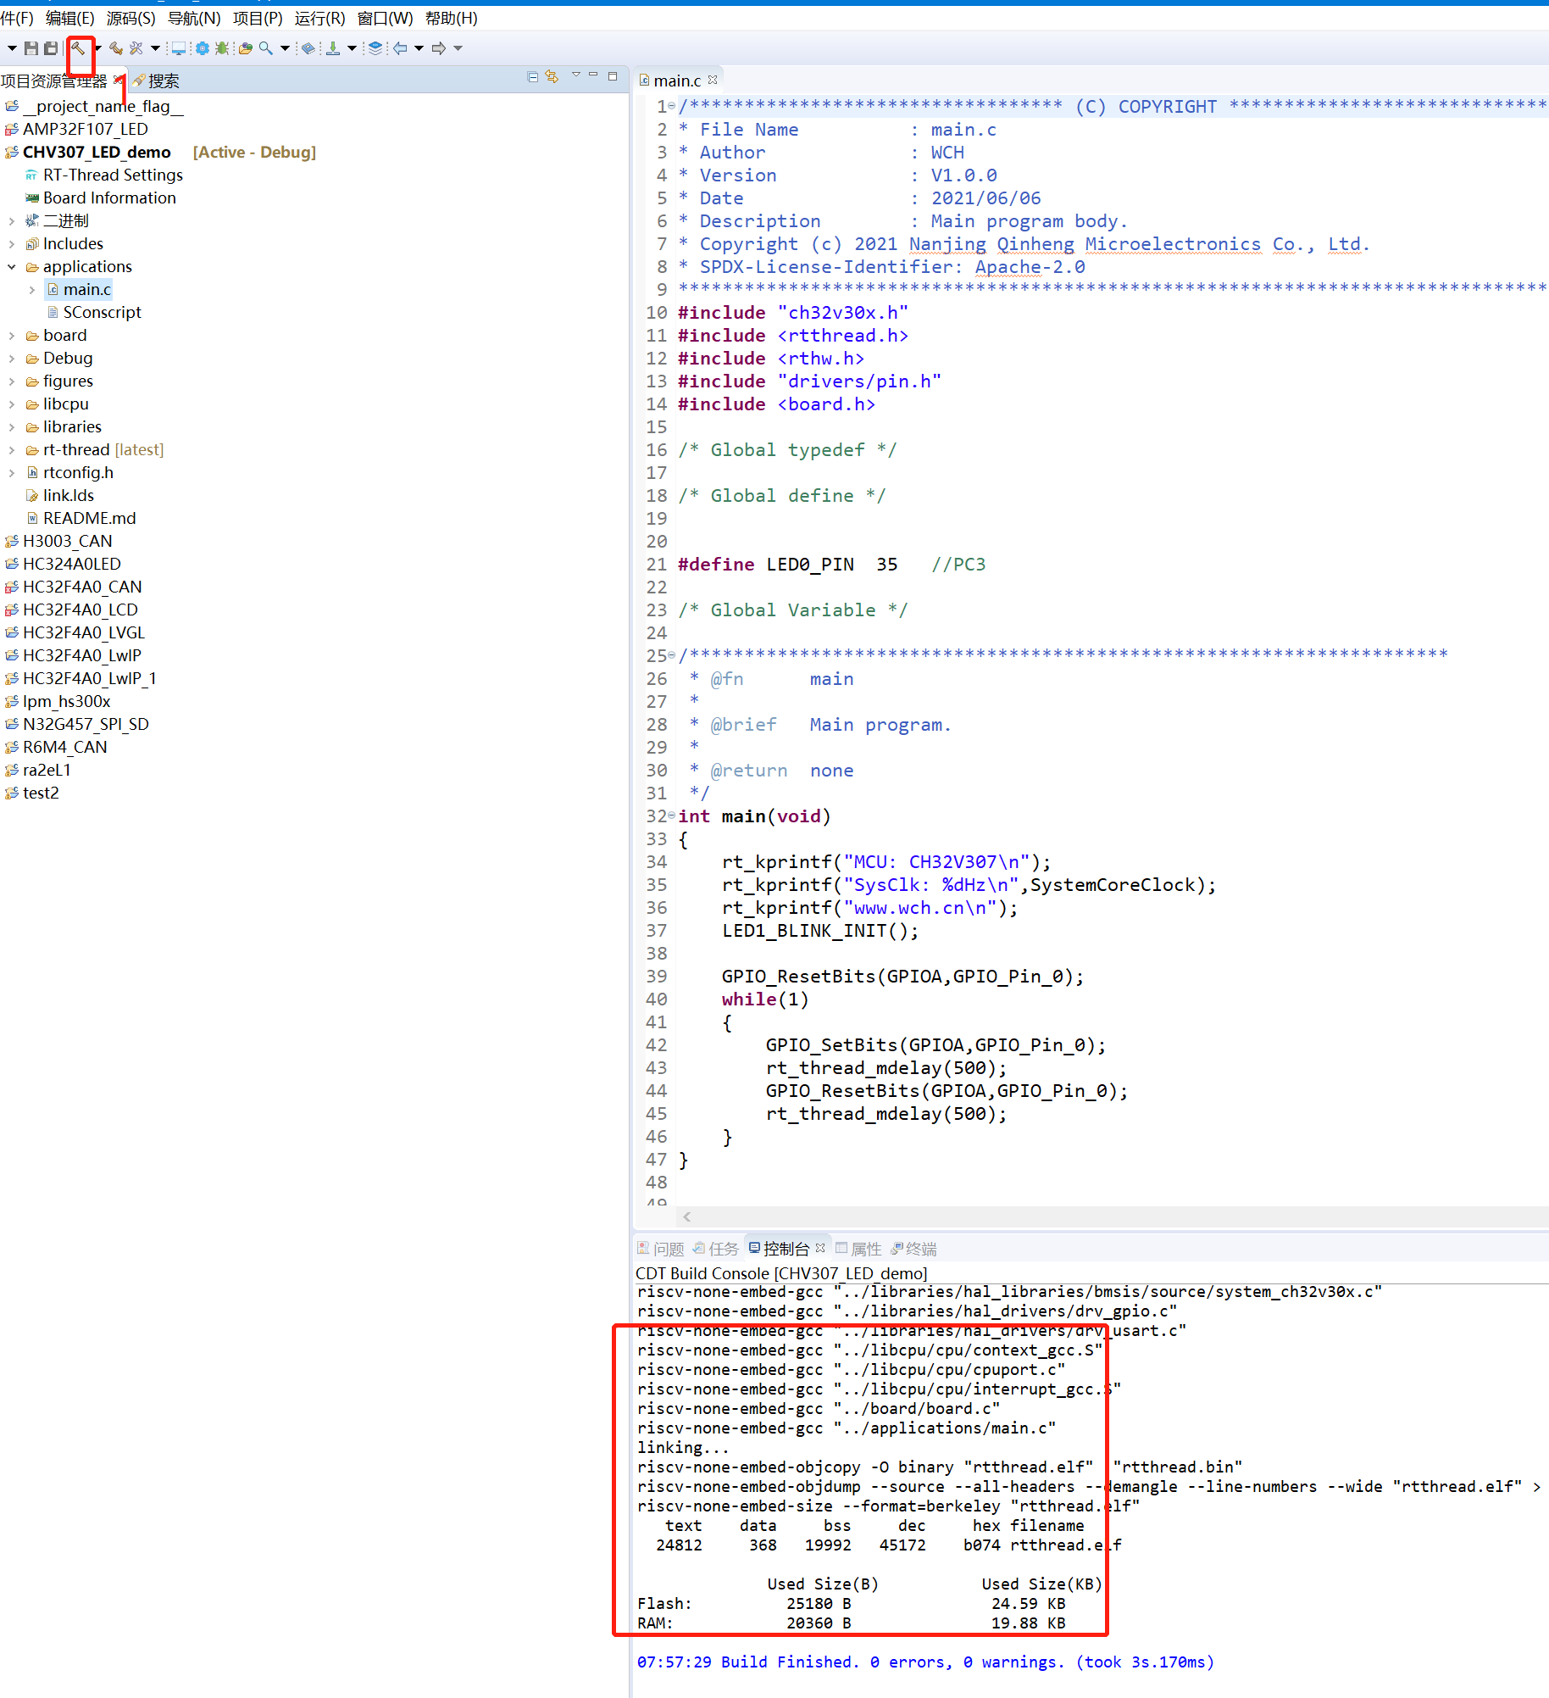The image size is (1549, 1698).
Task: Close the 控制台 console tab
Action: point(820,1248)
